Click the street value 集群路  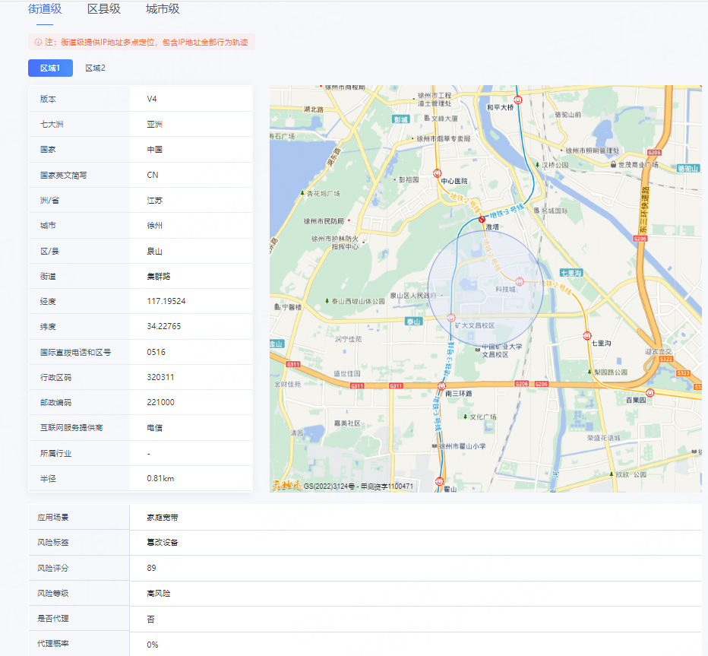coord(159,276)
